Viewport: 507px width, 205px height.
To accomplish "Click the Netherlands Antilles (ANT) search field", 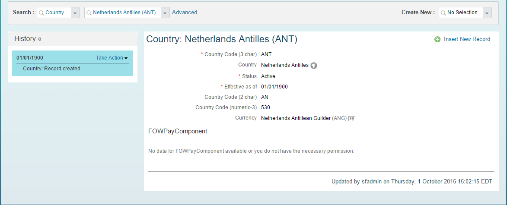I will [x=123, y=13].
